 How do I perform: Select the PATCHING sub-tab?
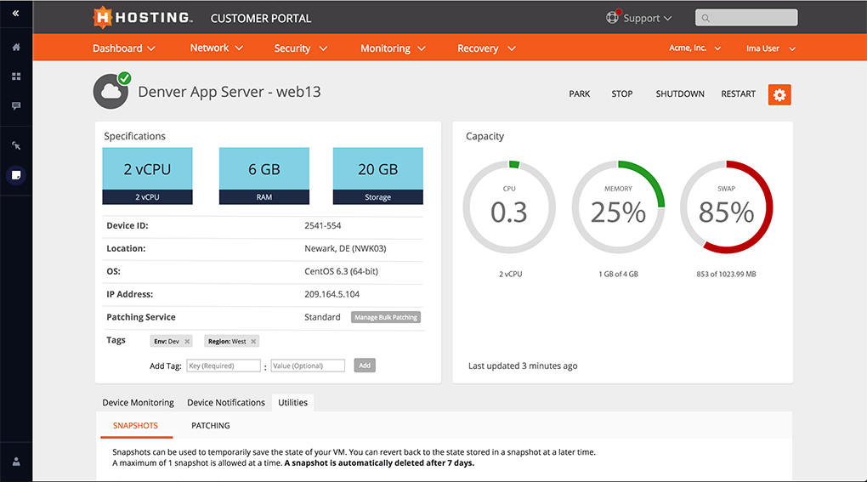pyautogui.click(x=211, y=425)
